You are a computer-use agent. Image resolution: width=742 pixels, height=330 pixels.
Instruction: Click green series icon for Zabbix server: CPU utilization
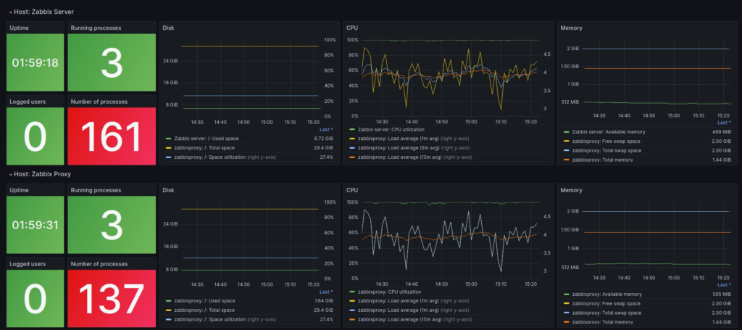[352, 130]
